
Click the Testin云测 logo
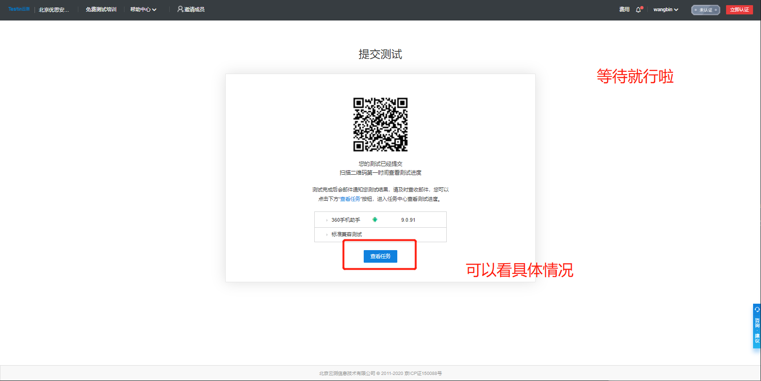[19, 9]
